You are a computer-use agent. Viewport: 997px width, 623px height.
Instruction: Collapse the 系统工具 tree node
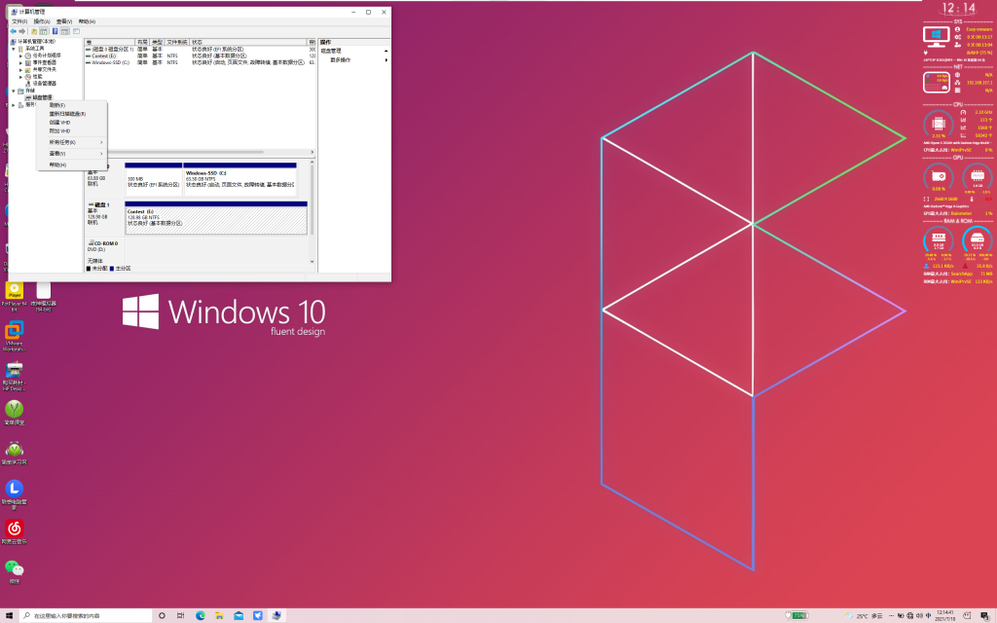tap(14, 49)
